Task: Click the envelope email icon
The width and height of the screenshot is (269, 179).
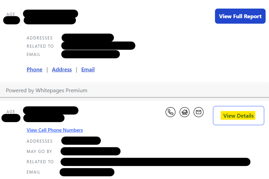Action: pyautogui.click(x=199, y=112)
